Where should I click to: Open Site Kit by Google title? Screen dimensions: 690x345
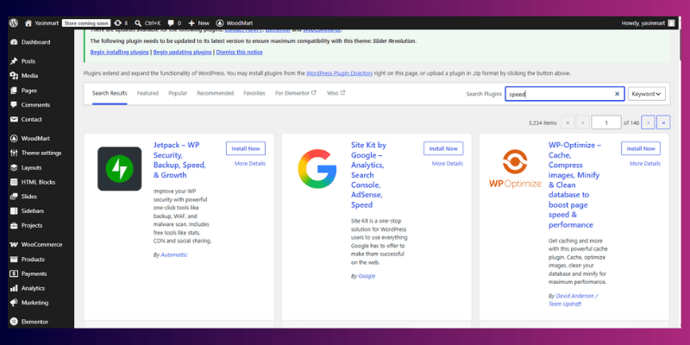(x=369, y=175)
